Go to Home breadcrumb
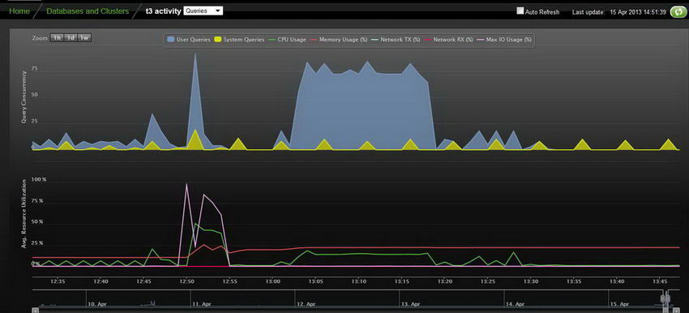 click(19, 11)
